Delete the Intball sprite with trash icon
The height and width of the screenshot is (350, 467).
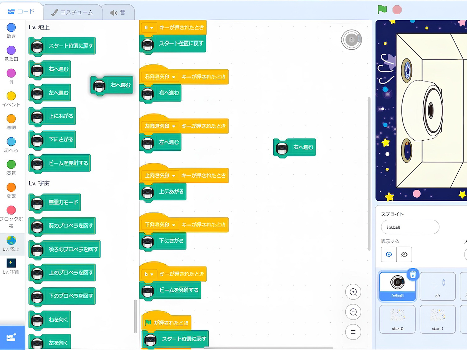point(413,275)
